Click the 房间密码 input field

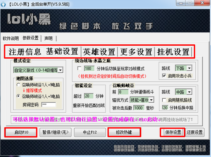coord(49,105)
